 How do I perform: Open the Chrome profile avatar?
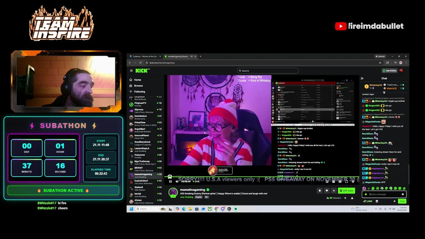401,63
